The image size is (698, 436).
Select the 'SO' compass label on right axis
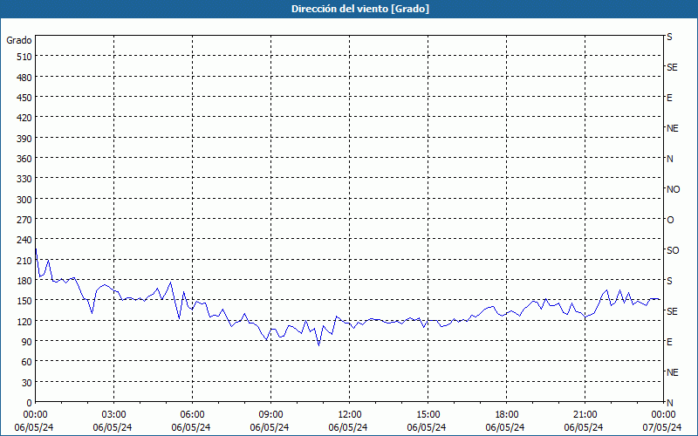coord(673,250)
